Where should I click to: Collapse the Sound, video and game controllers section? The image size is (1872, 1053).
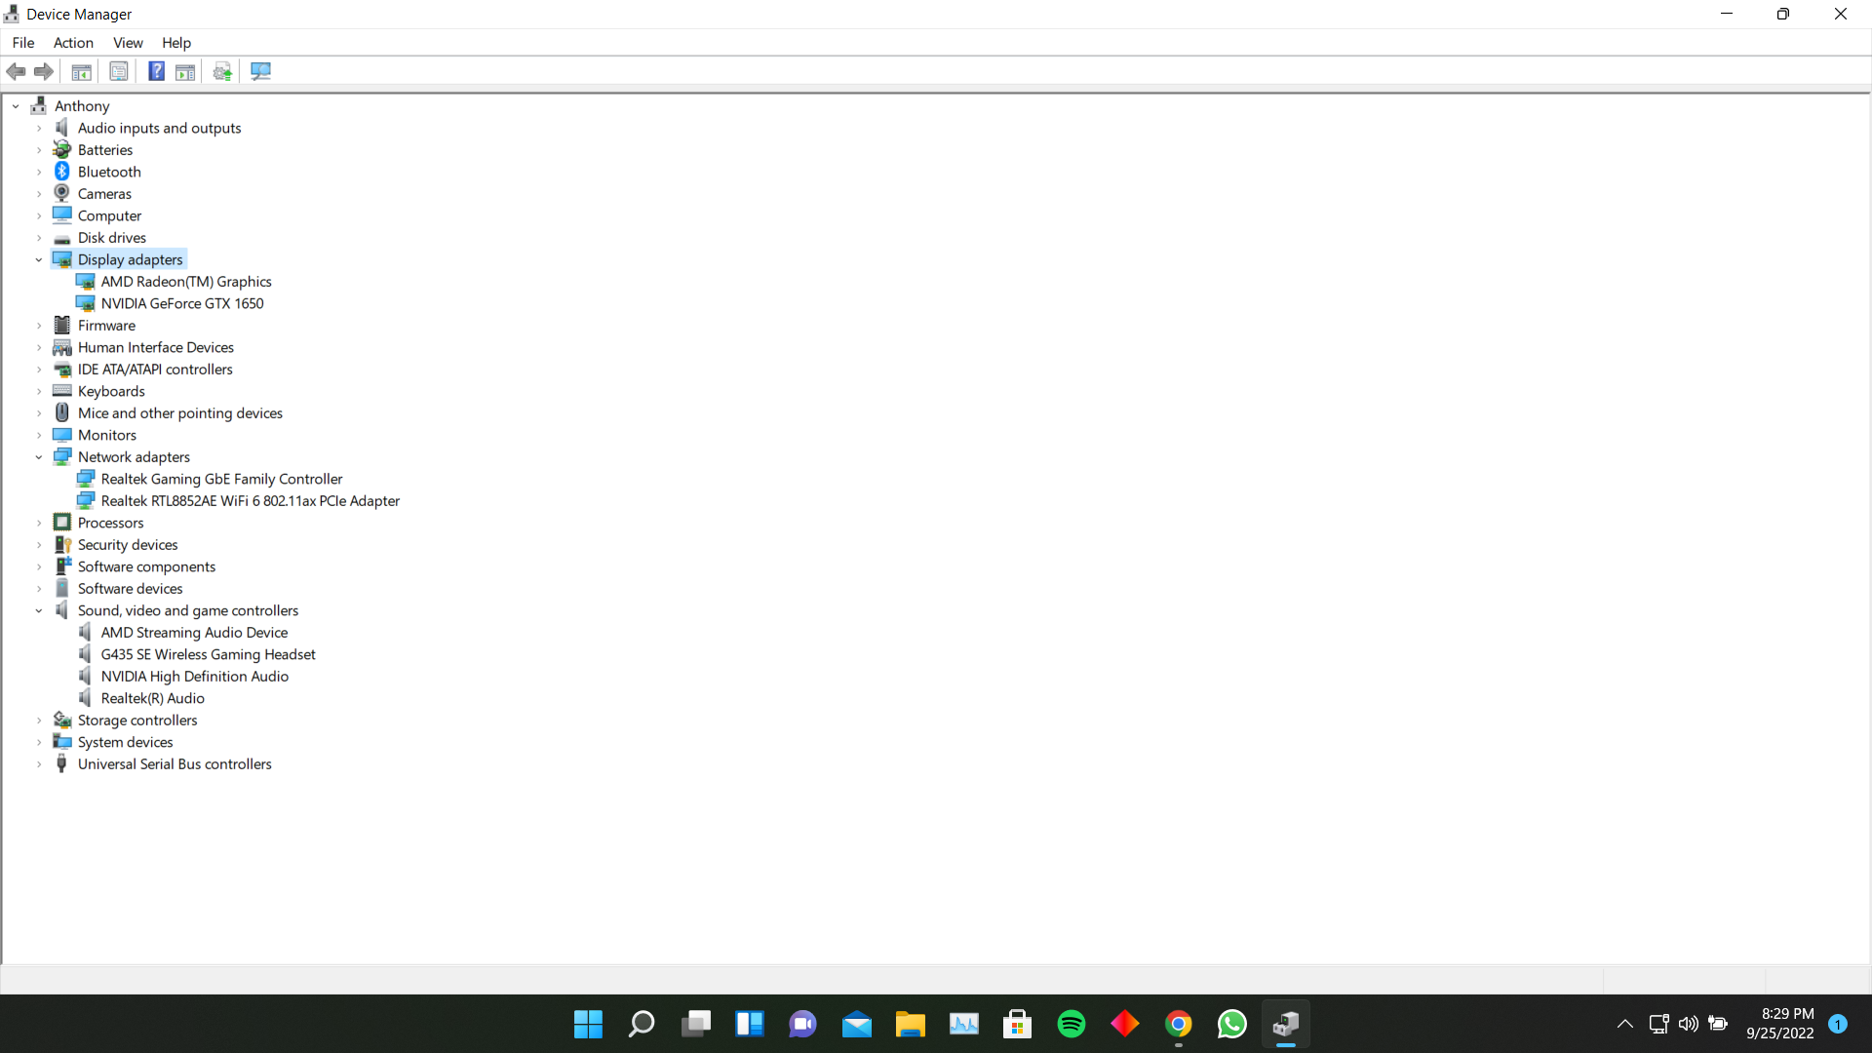pyautogui.click(x=39, y=610)
